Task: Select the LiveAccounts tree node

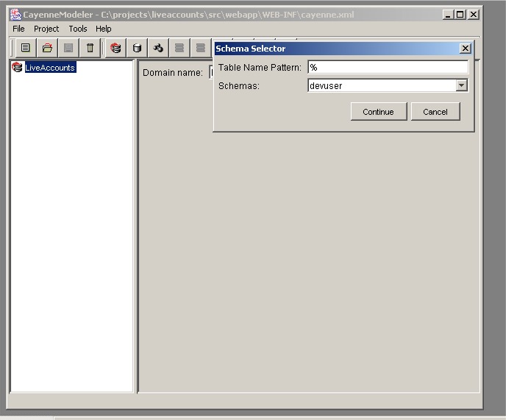Action: 50,68
